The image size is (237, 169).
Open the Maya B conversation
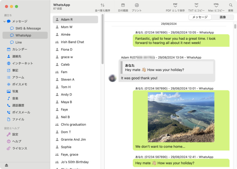[x=75, y=102]
